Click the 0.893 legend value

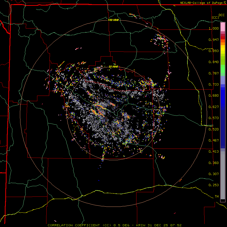(x=214, y=51)
